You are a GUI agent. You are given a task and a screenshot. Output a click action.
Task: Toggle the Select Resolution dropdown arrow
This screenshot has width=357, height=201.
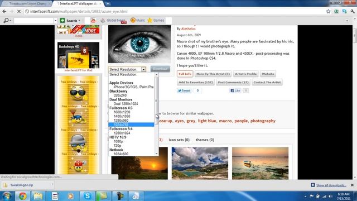[x=143, y=69]
